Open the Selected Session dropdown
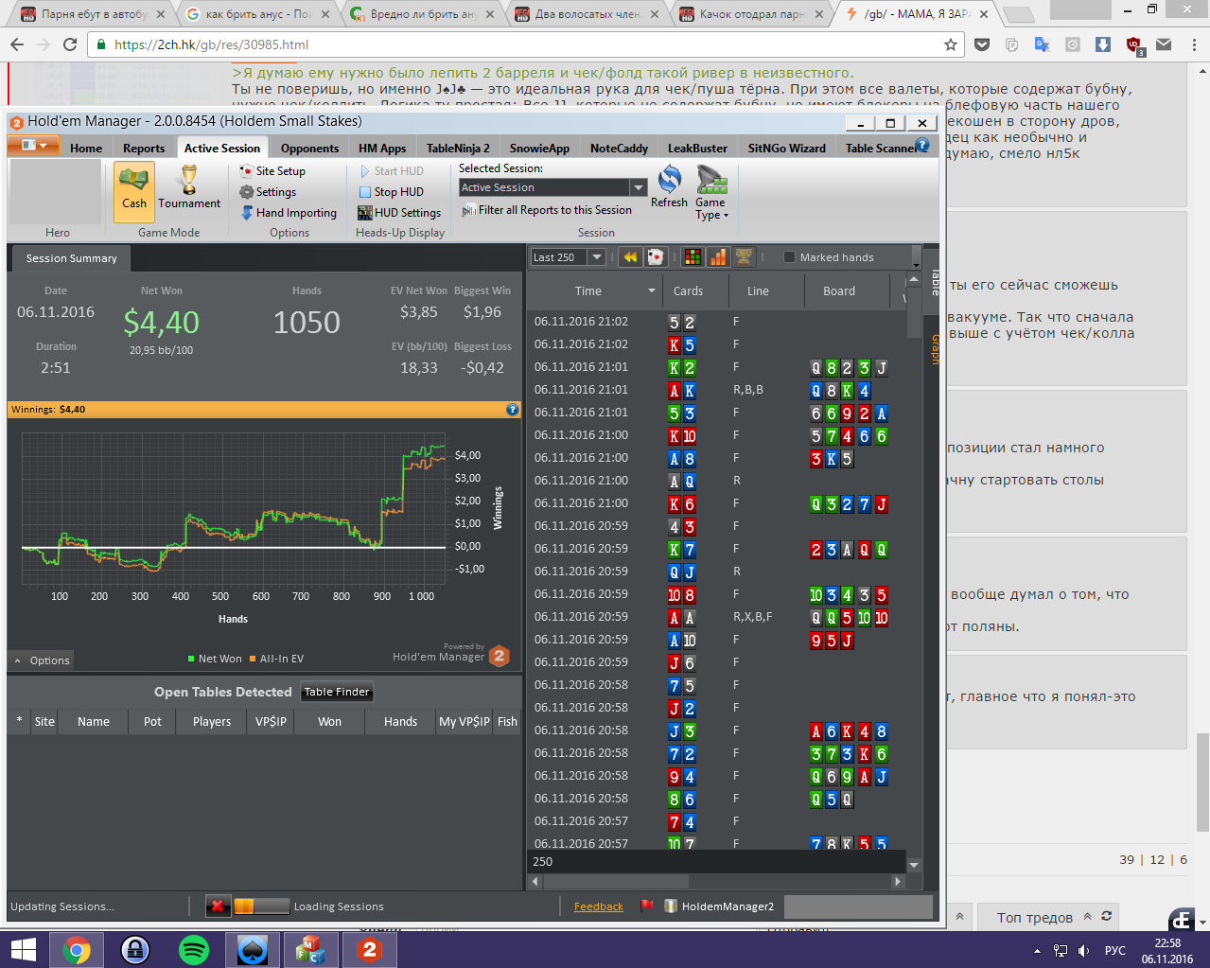The image size is (1210, 968). coord(639,187)
